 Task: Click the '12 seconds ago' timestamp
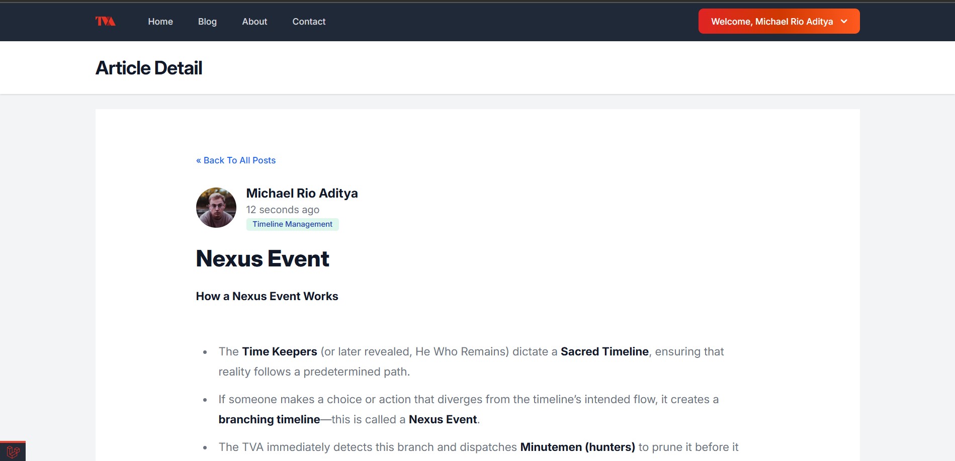[283, 210]
